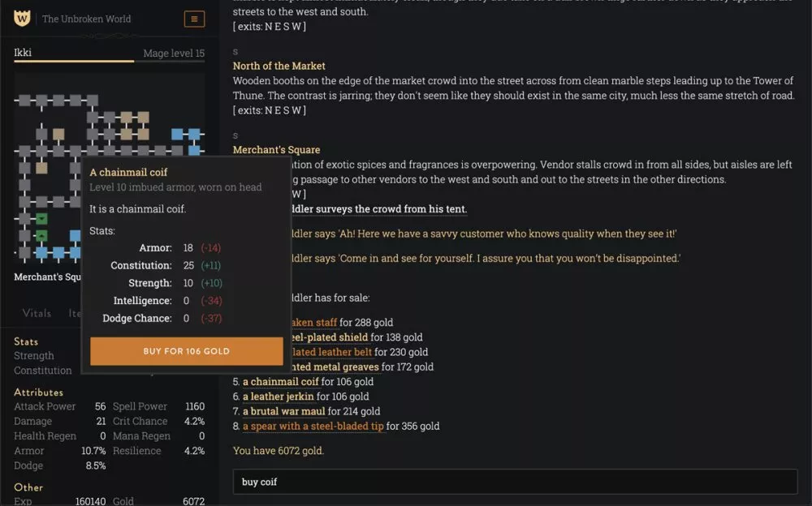Click the chainmail coif item link
This screenshot has height=506, width=812.
tap(280, 382)
